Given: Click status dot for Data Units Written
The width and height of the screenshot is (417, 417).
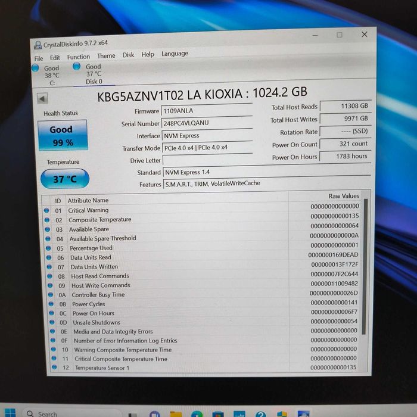Looking at the screenshot, I should click(x=49, y=267).
